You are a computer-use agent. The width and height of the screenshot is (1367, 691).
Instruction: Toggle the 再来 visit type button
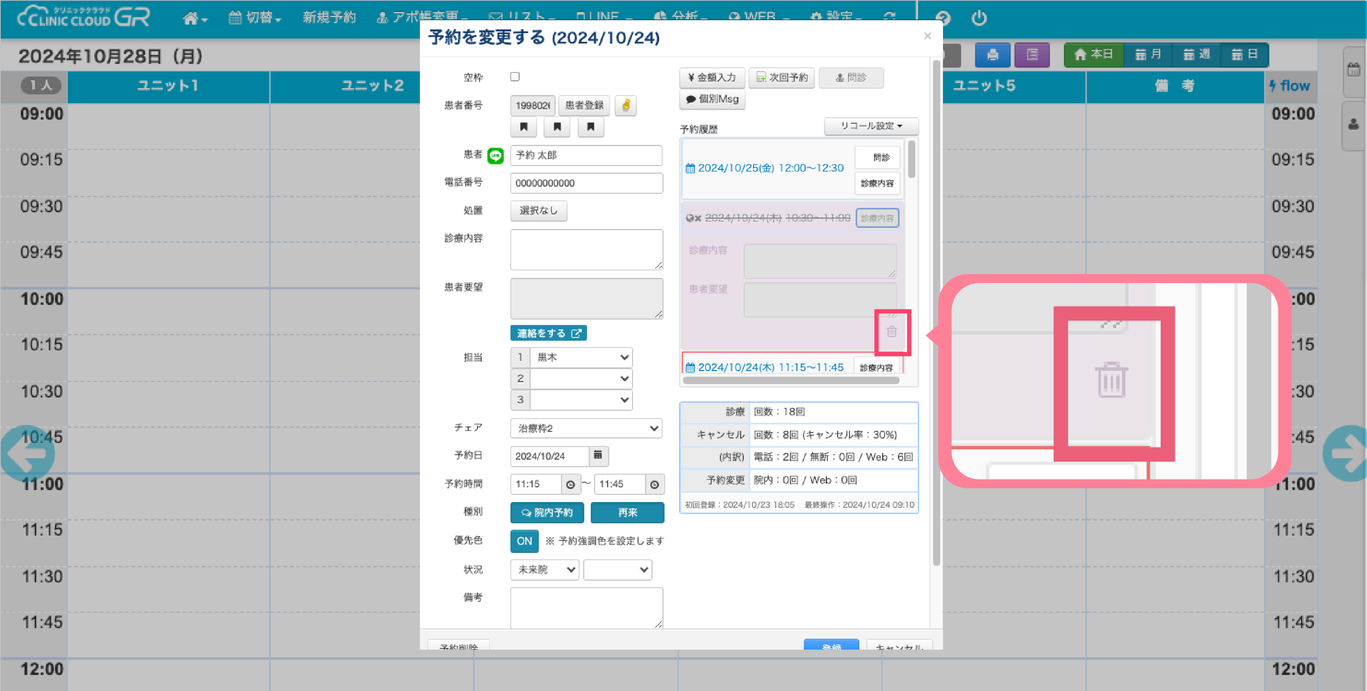(627, 512)
